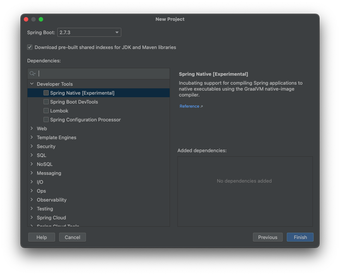Click Finish to create the project
This screenshot has height=275, width=340.
pyautogui.click(x=300, y=237)
